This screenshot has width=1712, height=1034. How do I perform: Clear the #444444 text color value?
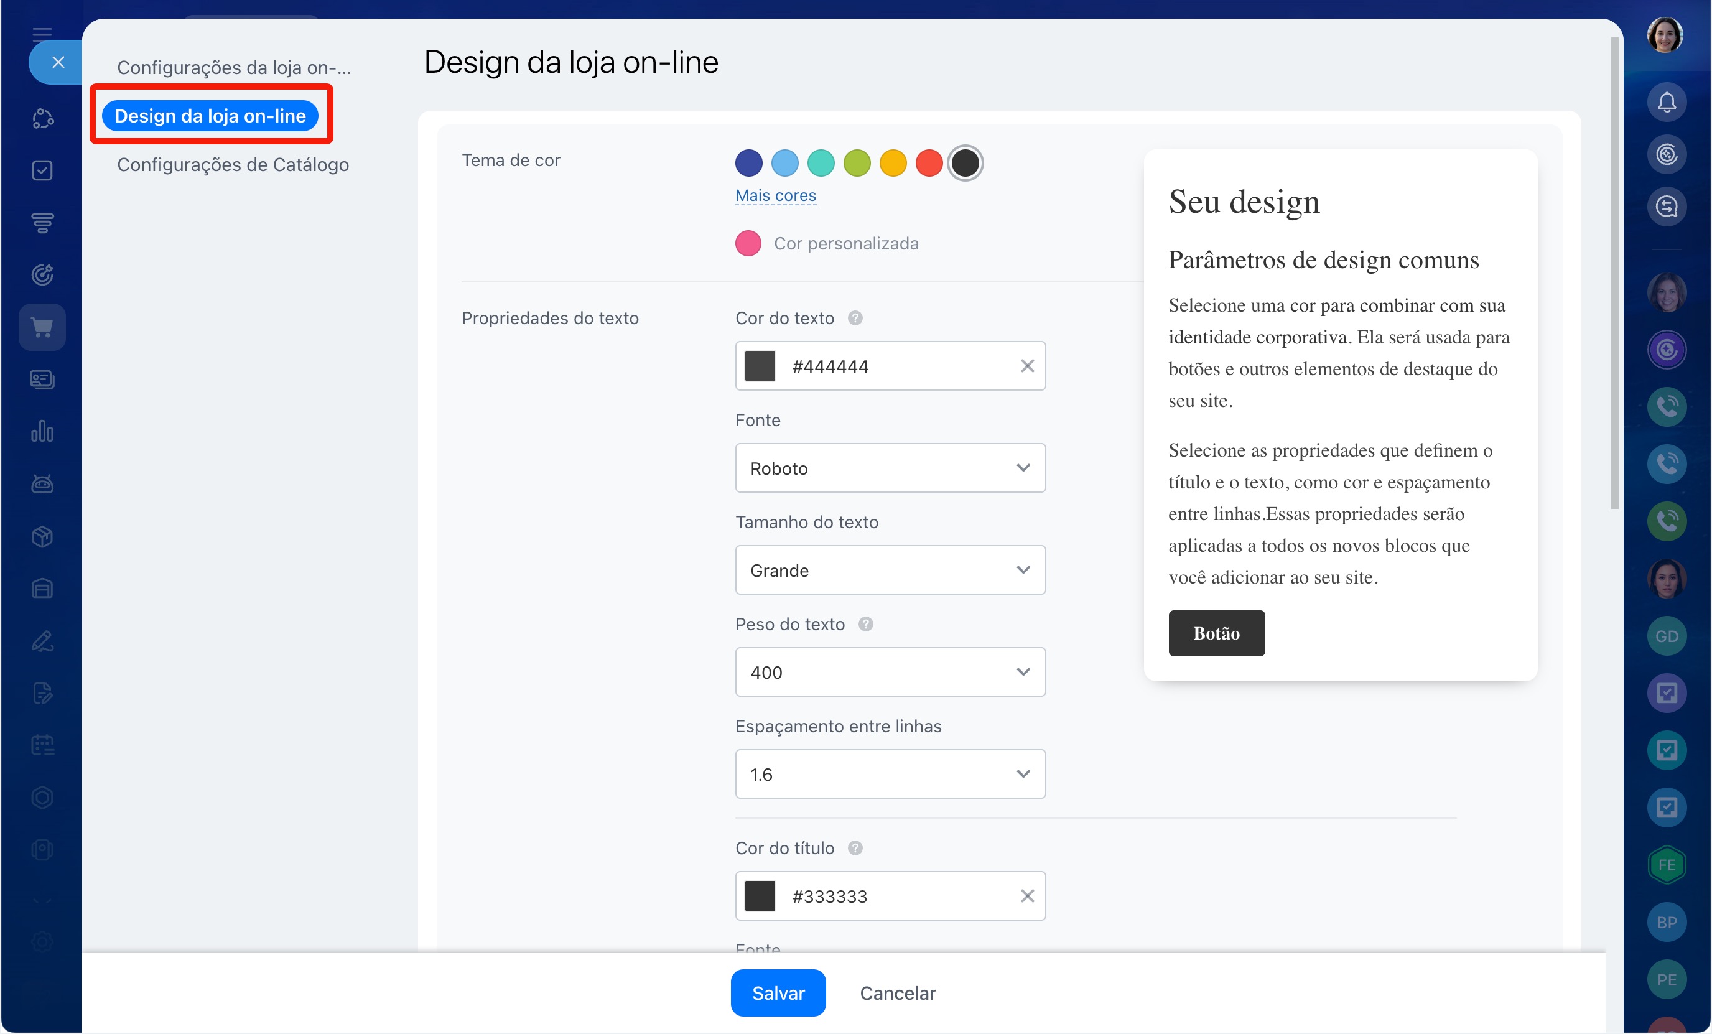click(1026, 366)
